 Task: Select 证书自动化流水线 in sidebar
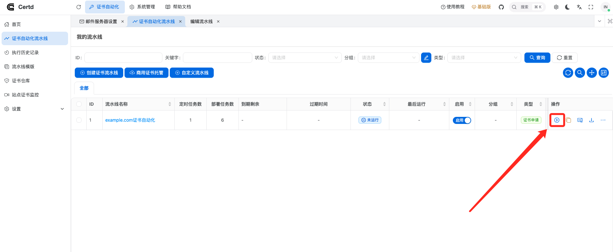[x=35, y=38]
